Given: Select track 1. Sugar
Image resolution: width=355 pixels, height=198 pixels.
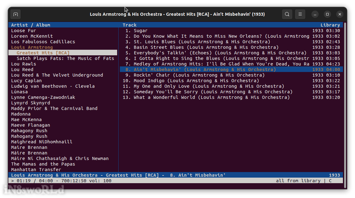Looking at the screenshot, I should [x=231, y=30].
